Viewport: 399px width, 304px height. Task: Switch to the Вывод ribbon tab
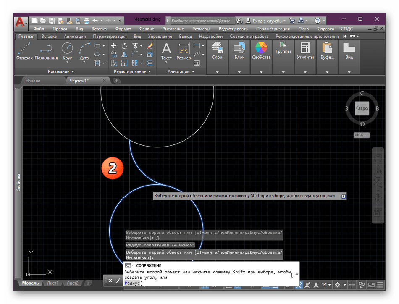click(x=185, y=37)
